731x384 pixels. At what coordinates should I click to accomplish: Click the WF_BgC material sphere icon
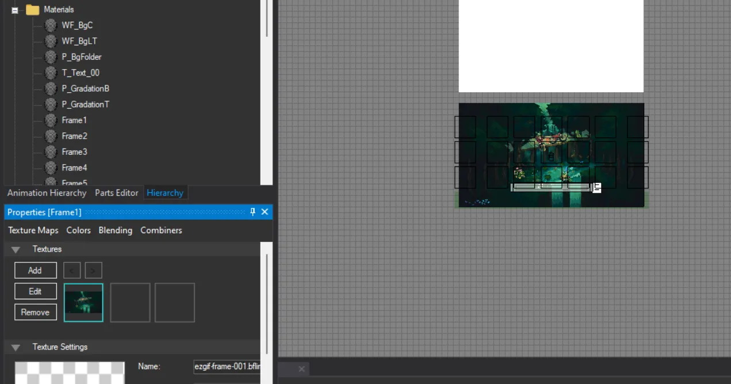point(51,25)
